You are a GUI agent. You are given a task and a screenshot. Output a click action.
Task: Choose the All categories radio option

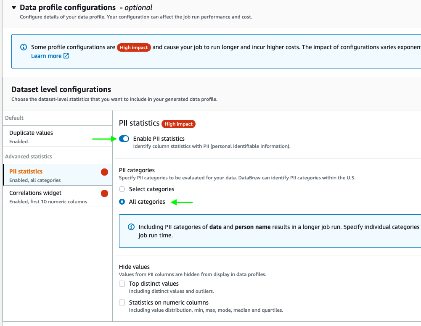coord(122,202)
